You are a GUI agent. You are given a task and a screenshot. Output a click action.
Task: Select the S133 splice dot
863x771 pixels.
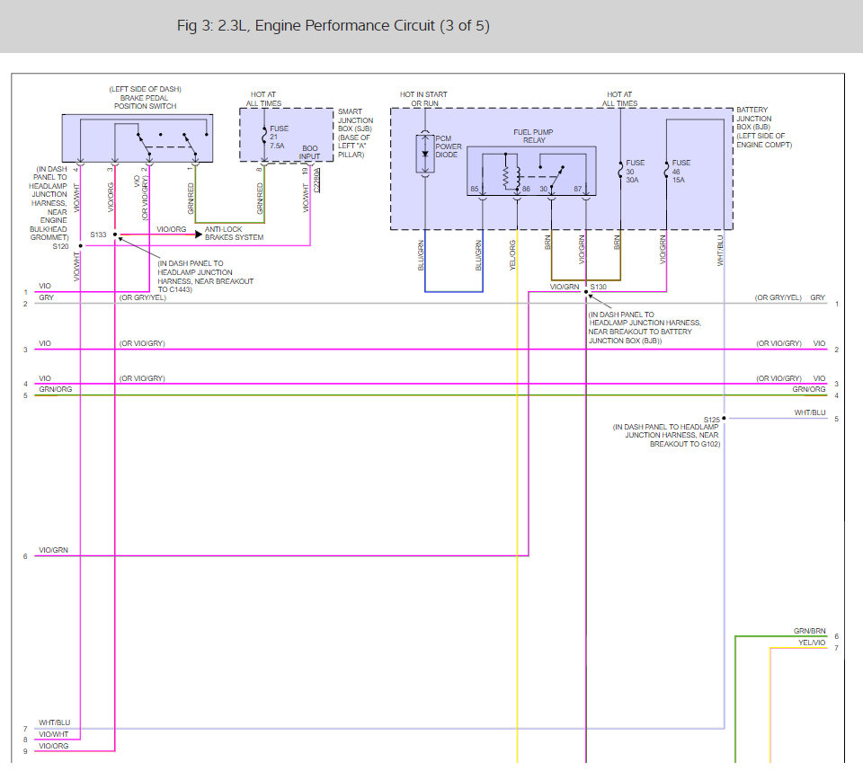tap(115, 235)
